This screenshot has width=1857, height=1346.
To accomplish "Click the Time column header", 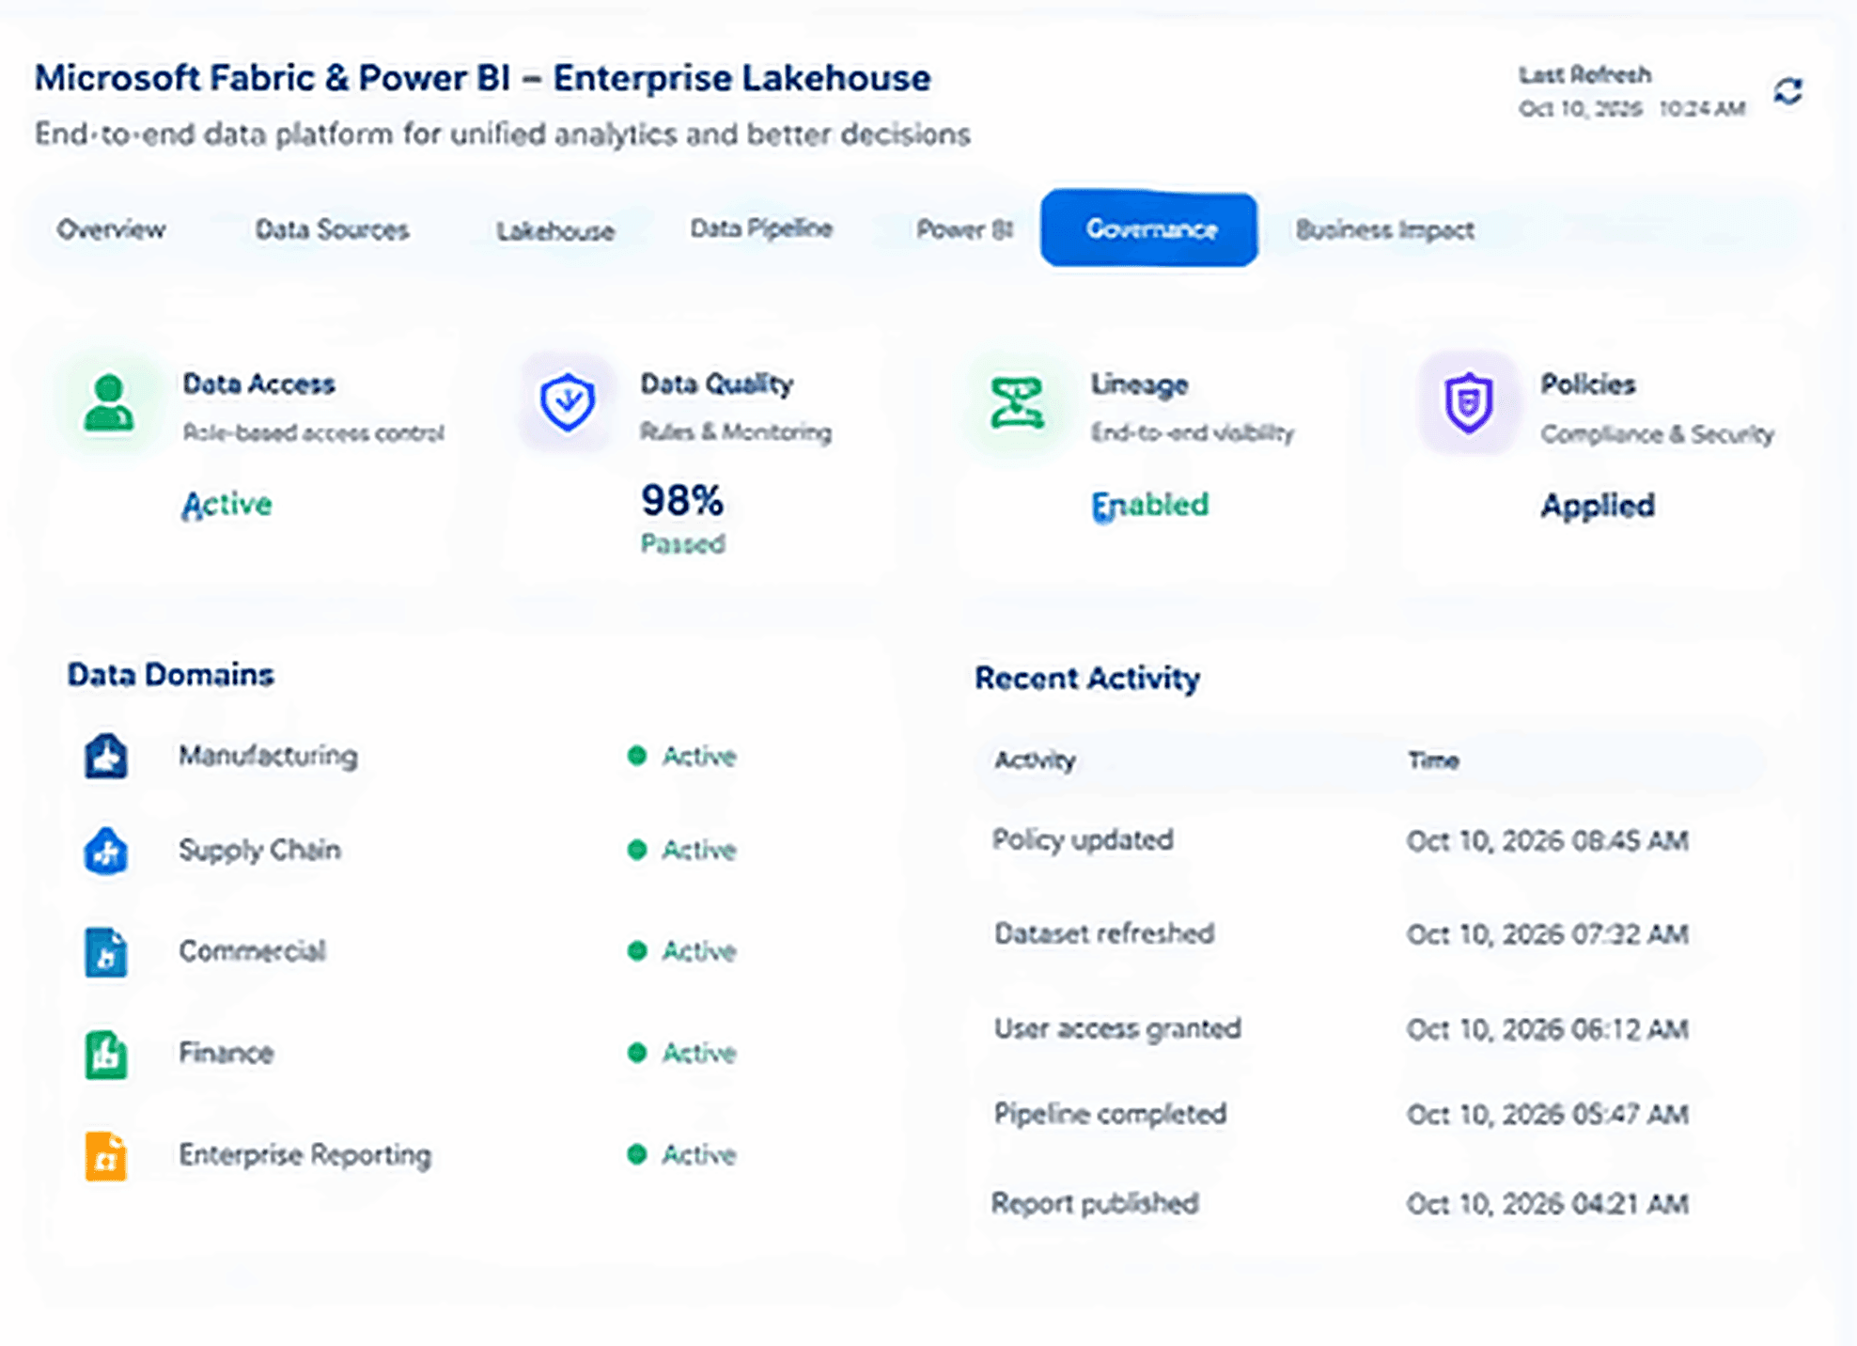I will 1433,760.
